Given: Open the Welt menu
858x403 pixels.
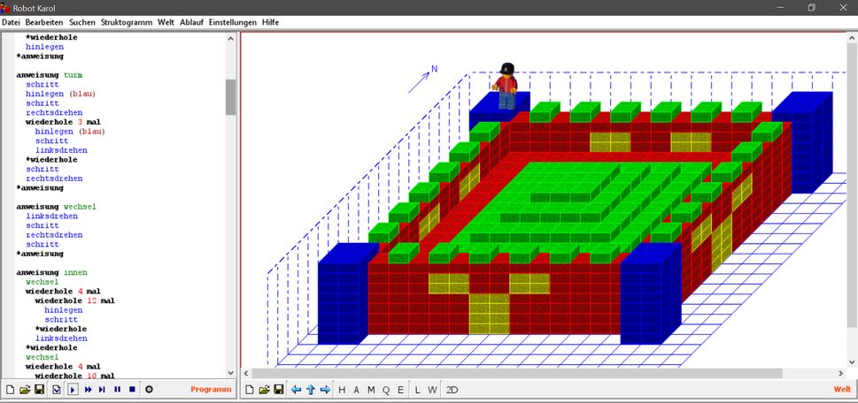Looking at the screenshot, I should [x=166, y=21].
